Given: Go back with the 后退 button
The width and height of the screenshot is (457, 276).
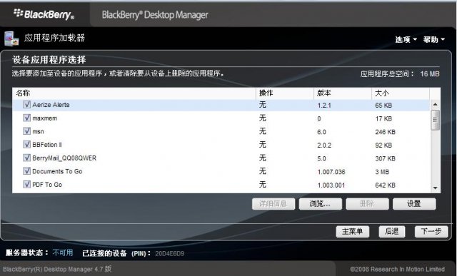Looking at the screenshot, I should pos(392,232).
